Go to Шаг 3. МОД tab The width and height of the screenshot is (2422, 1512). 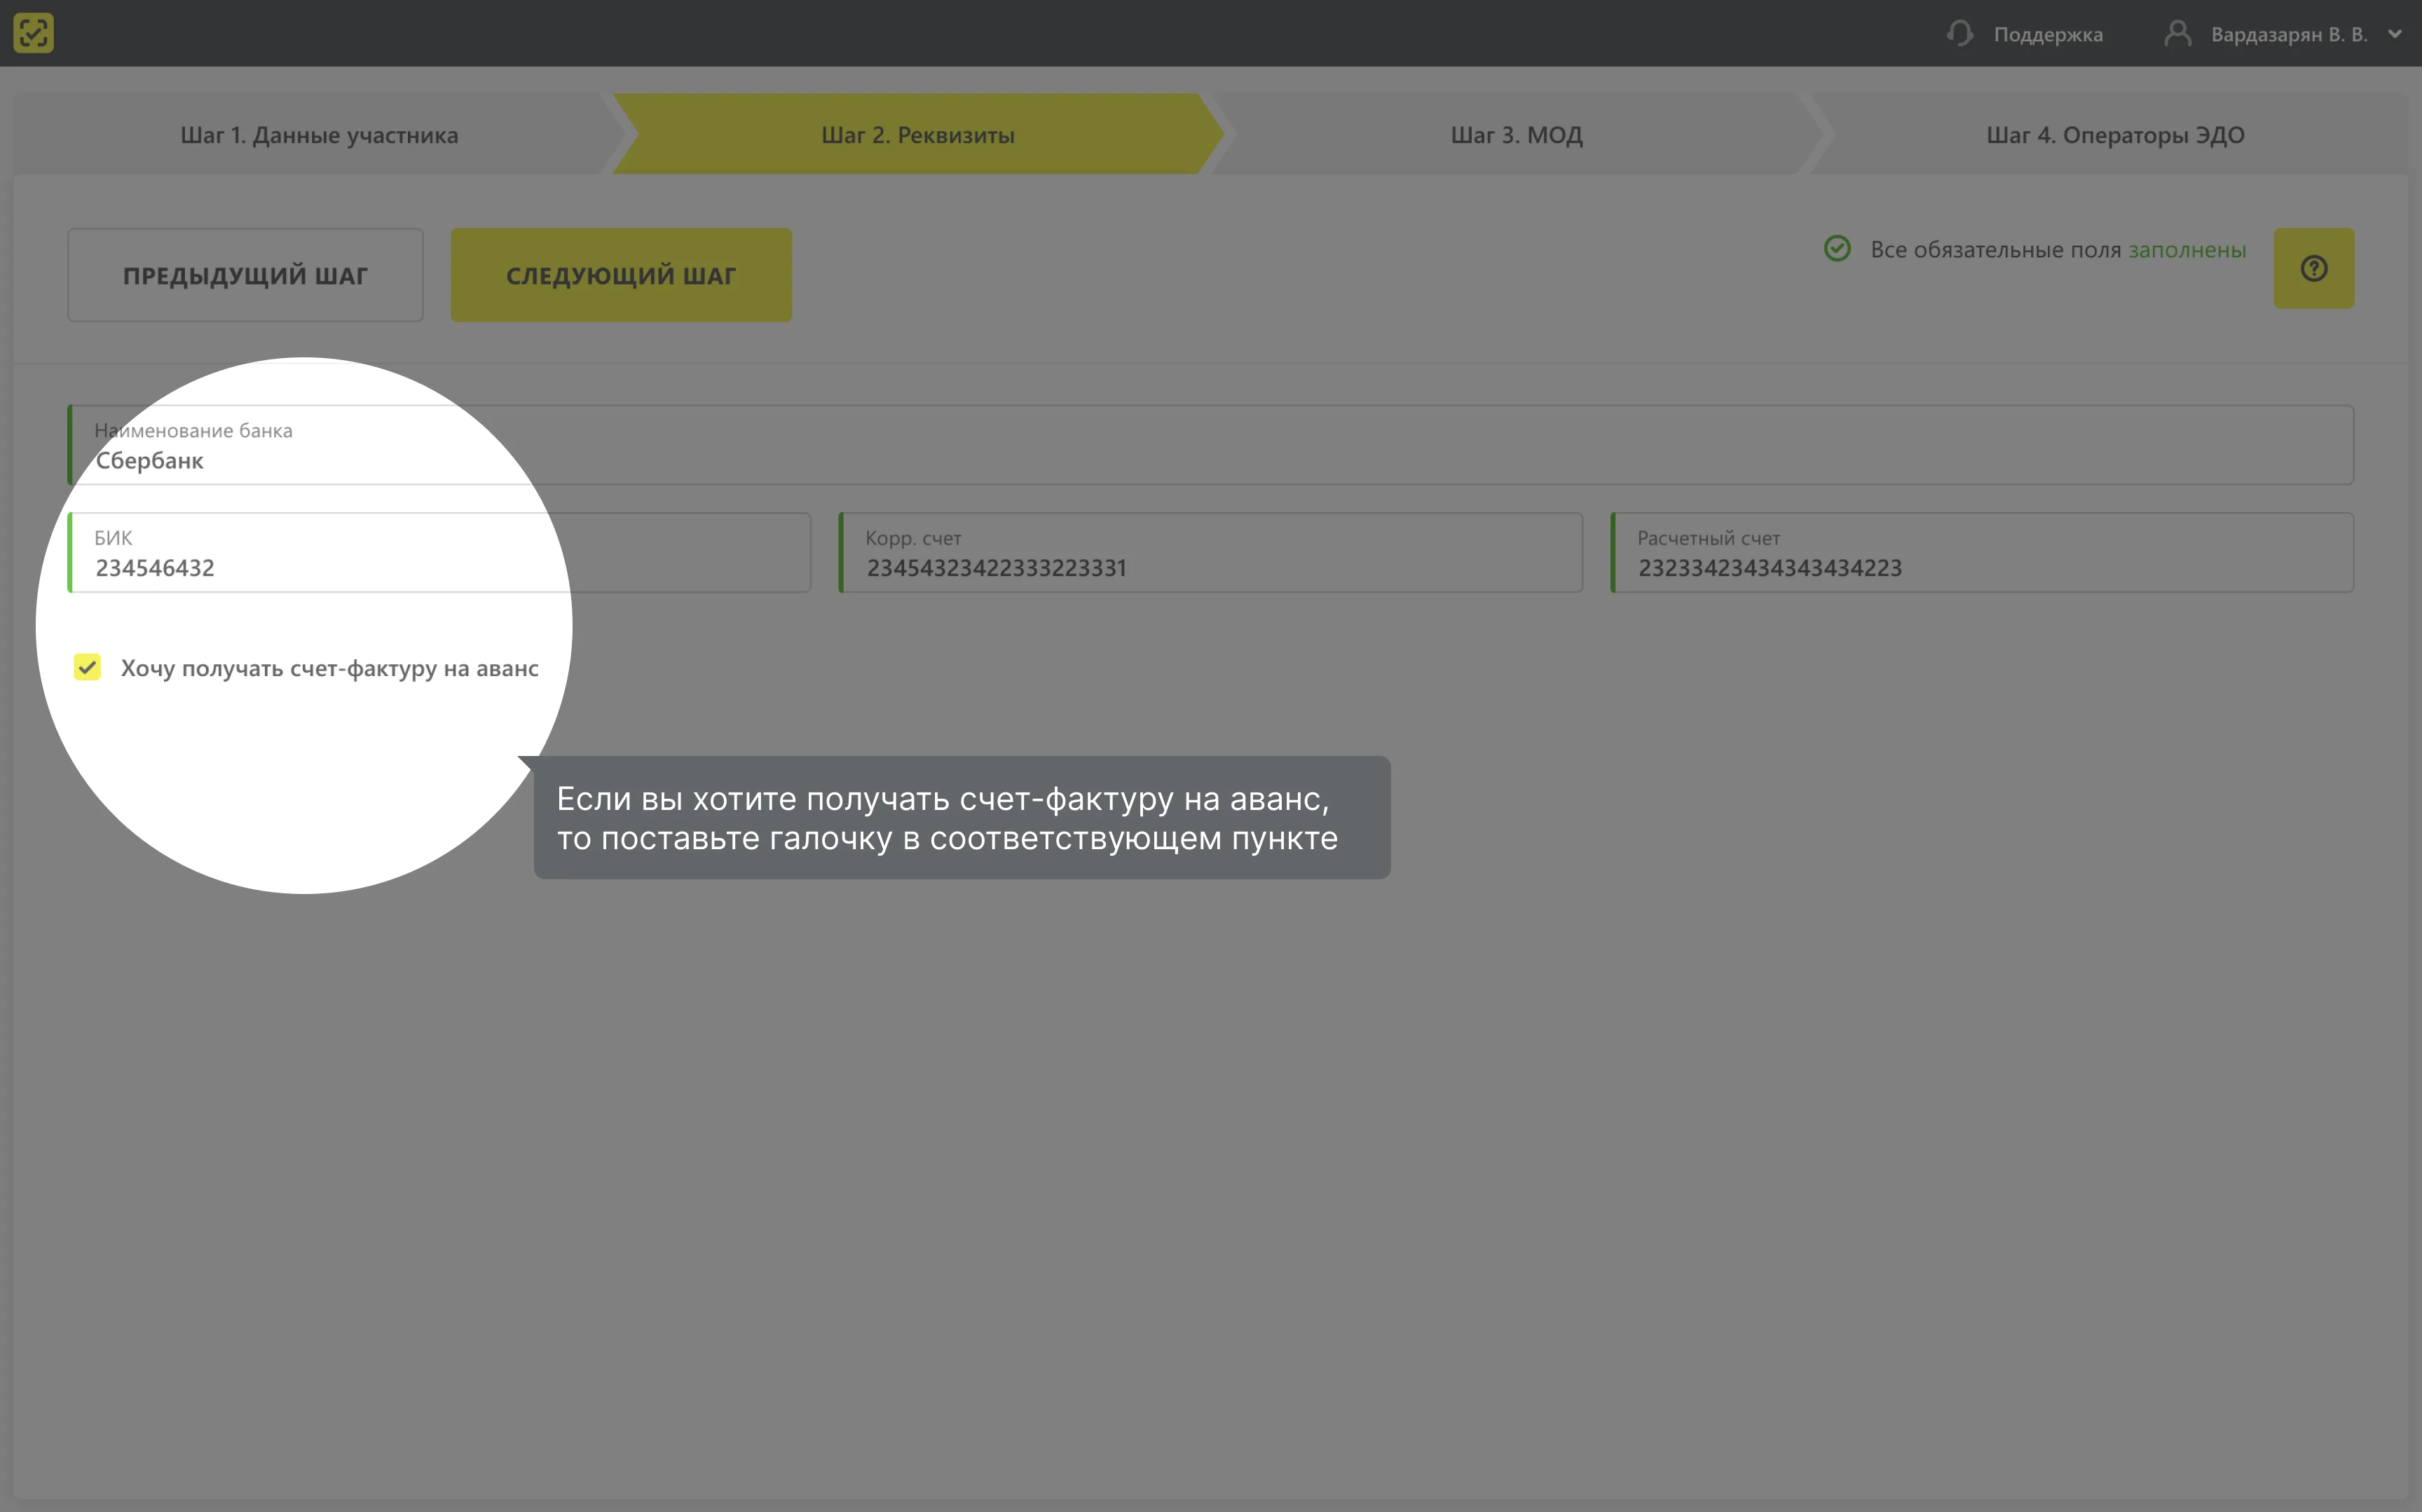click(1516, 135)
